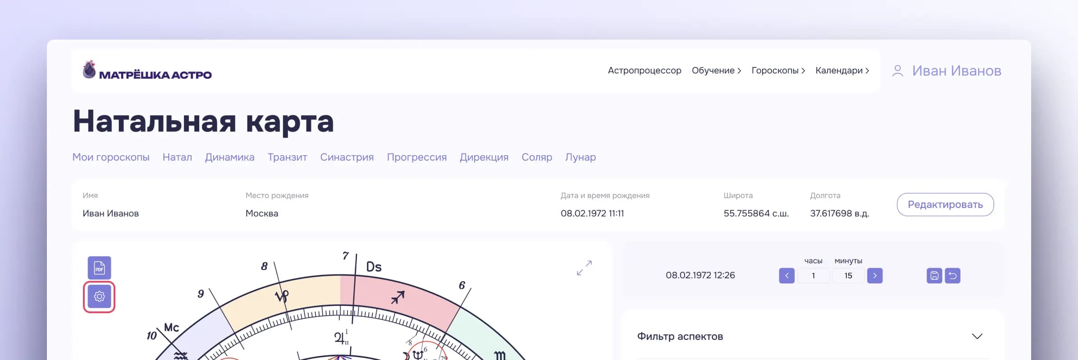
Task: Switch to Мои гороскопы tab
Action: pyautogui.click(x=111, y=157)
